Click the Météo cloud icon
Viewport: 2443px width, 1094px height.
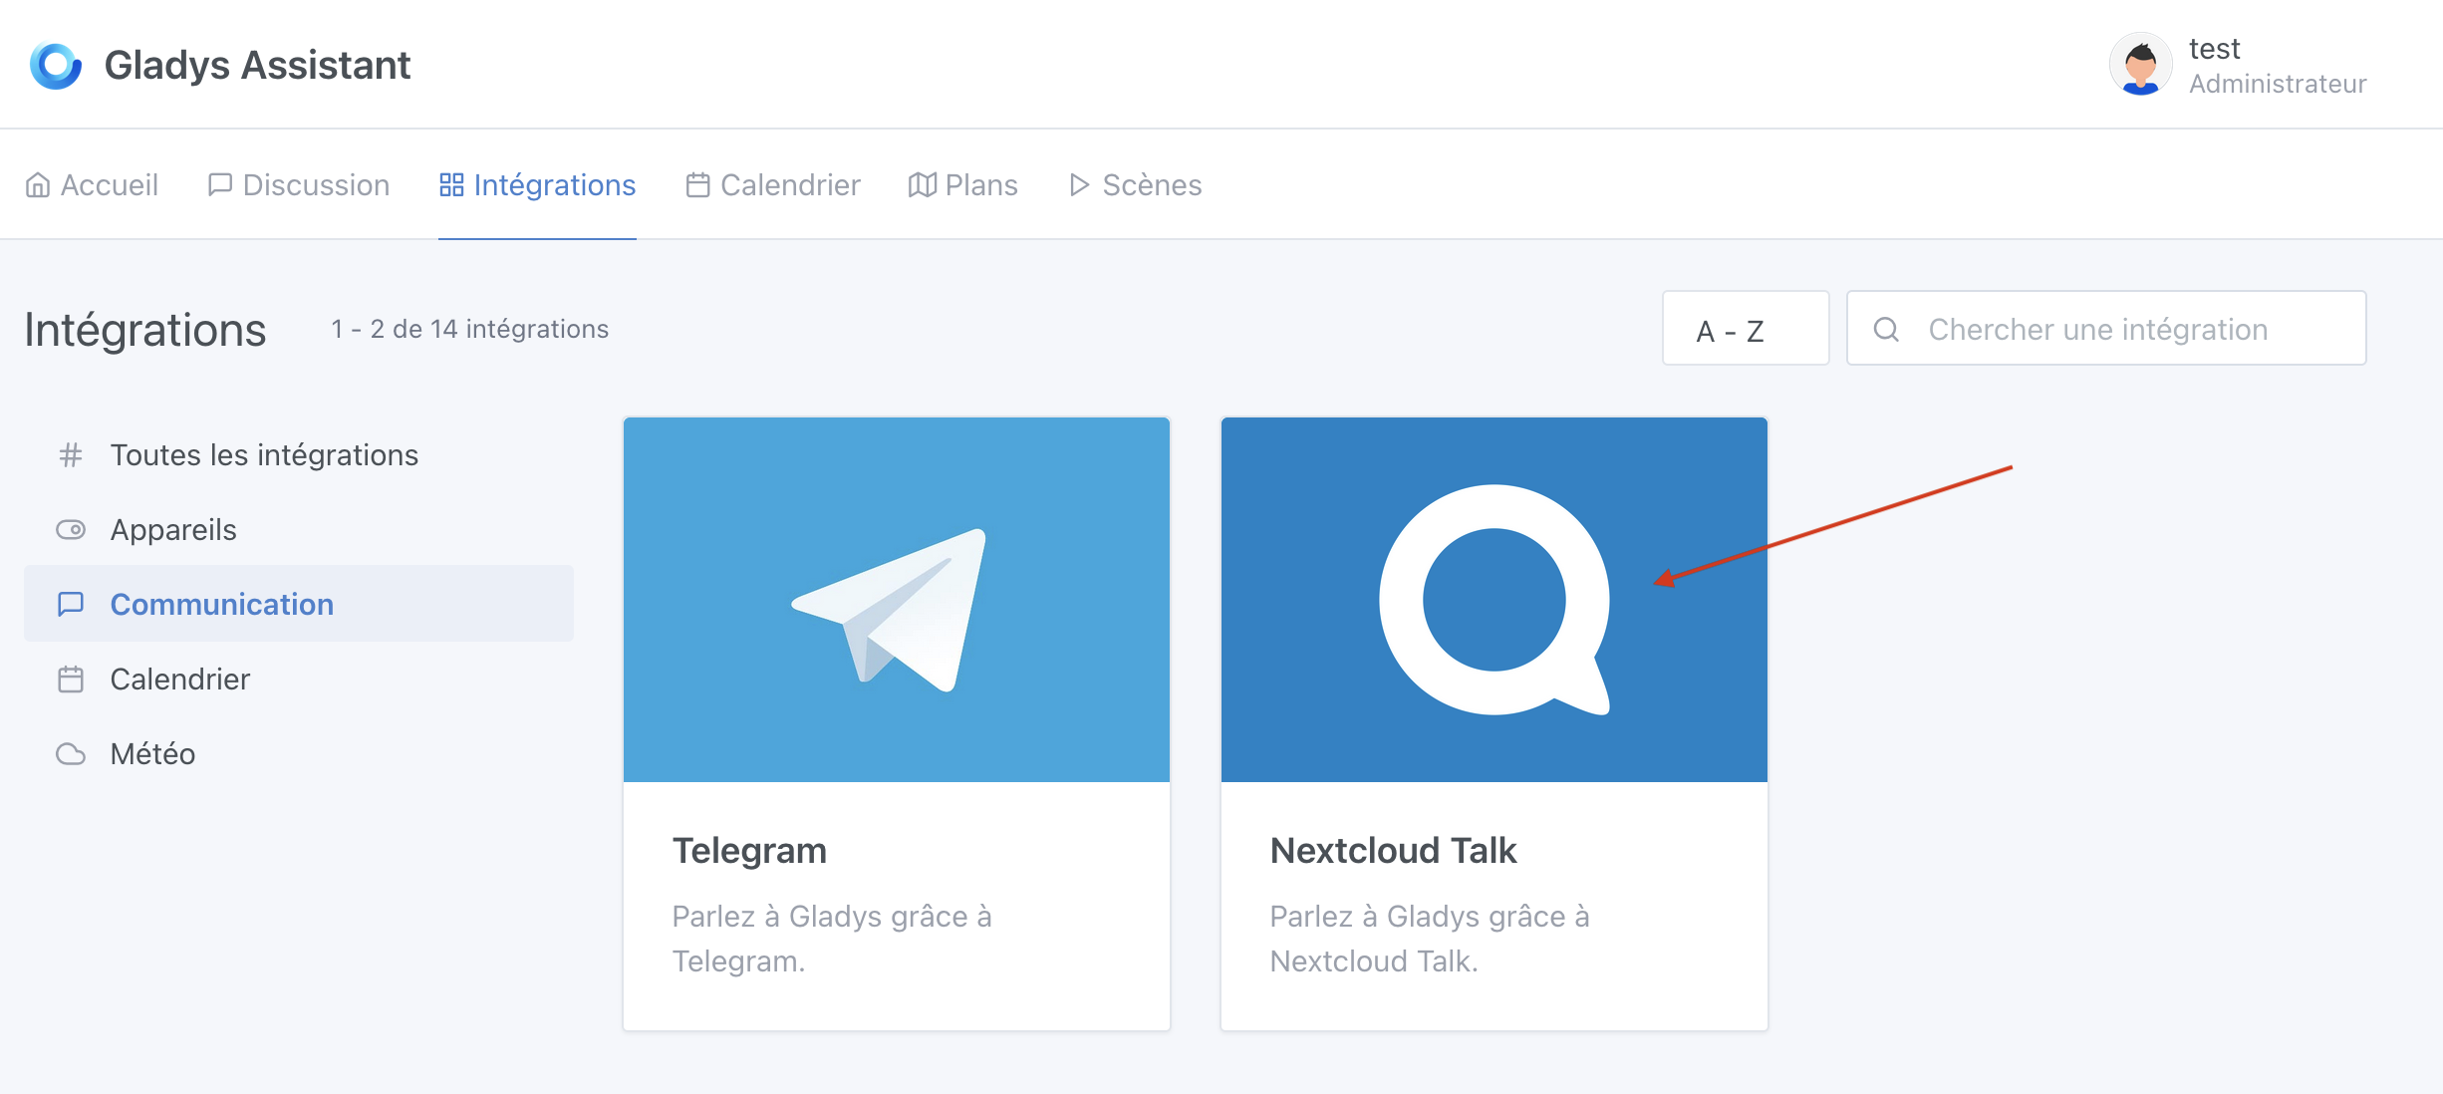click(71, 754)
